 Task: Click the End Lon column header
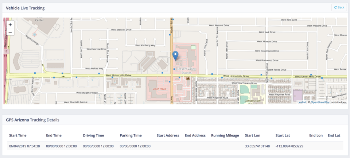(x=316, y=135)
